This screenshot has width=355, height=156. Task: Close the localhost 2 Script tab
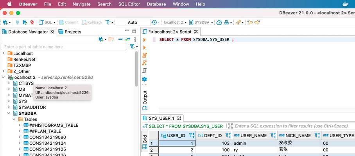tap(196, 32)
